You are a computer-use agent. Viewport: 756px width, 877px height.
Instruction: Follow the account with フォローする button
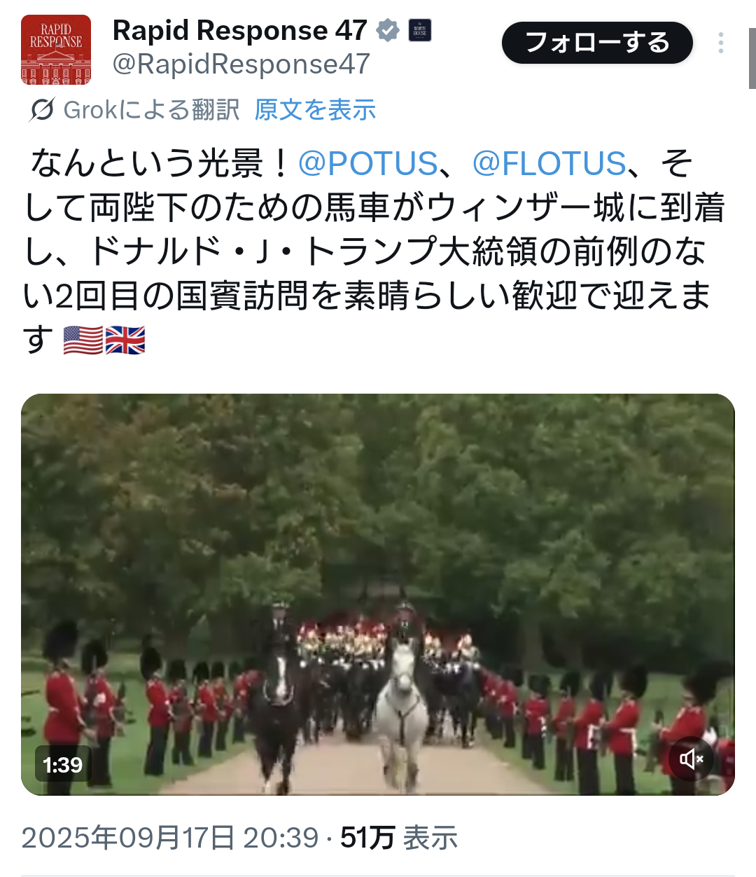[x=597, y=43]
